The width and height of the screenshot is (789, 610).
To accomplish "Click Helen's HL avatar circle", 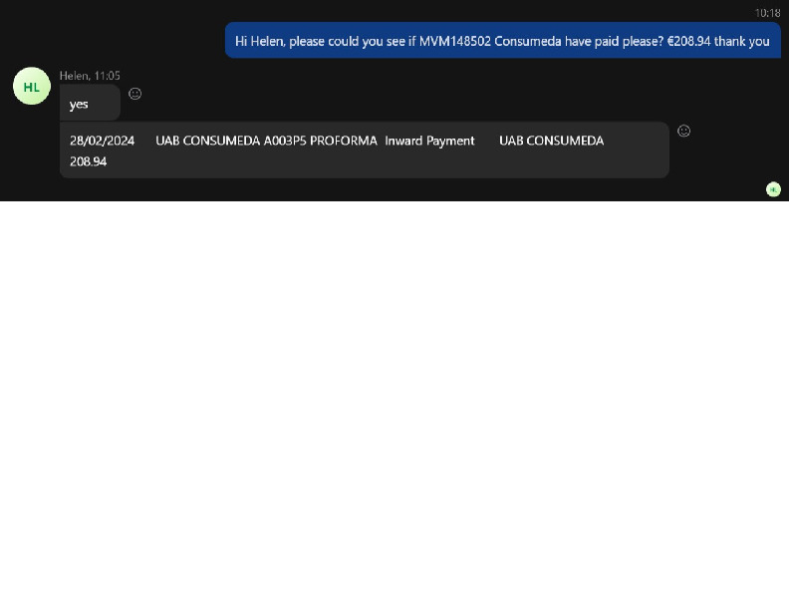I will click(32, 87).
